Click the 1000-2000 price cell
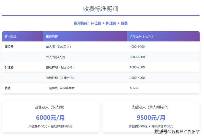Viewport: 204px width, 136px height. pyautogui.click(x=137, y=67)
